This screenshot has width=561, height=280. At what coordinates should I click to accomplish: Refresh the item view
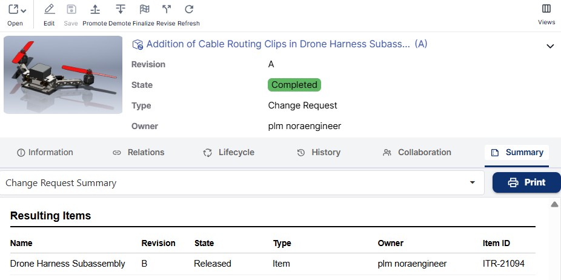tap(189, 10)
